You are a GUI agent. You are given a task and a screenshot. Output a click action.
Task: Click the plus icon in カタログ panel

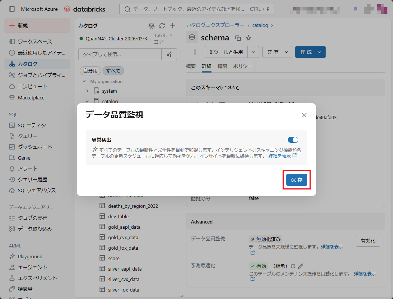pos(173,26)
